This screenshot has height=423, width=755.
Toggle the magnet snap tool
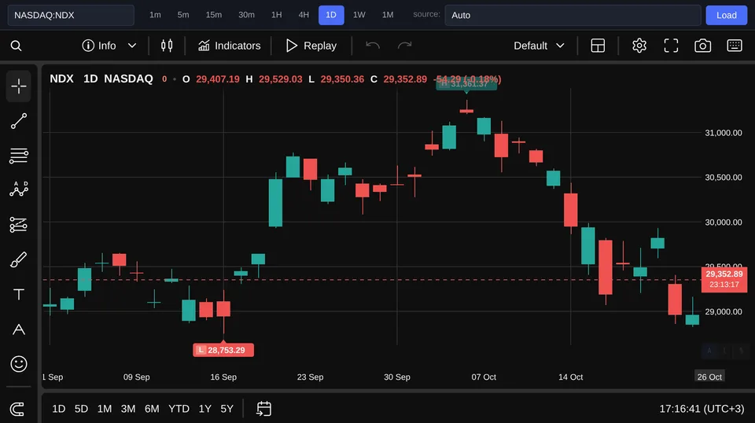click(17, 409)
